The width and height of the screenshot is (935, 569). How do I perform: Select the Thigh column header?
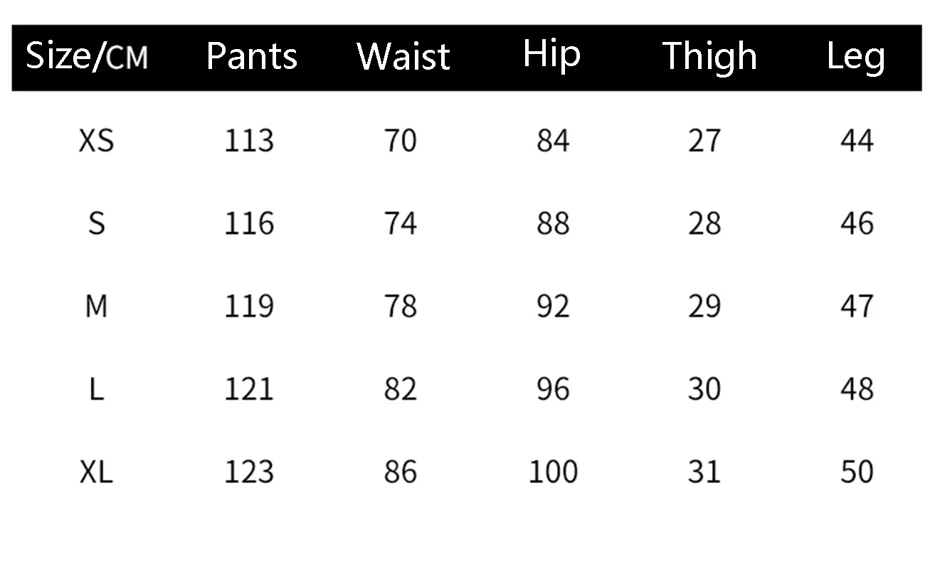click(x=709, y=57)
